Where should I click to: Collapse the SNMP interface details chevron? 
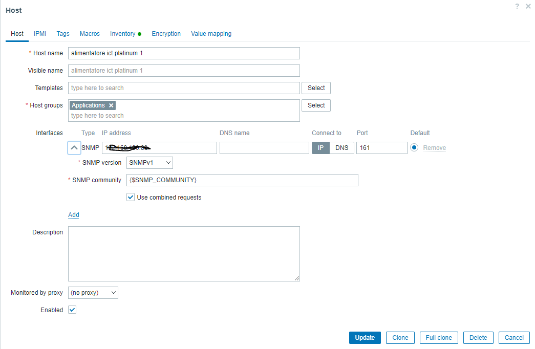pyautogui.click(x=74, y=148)
